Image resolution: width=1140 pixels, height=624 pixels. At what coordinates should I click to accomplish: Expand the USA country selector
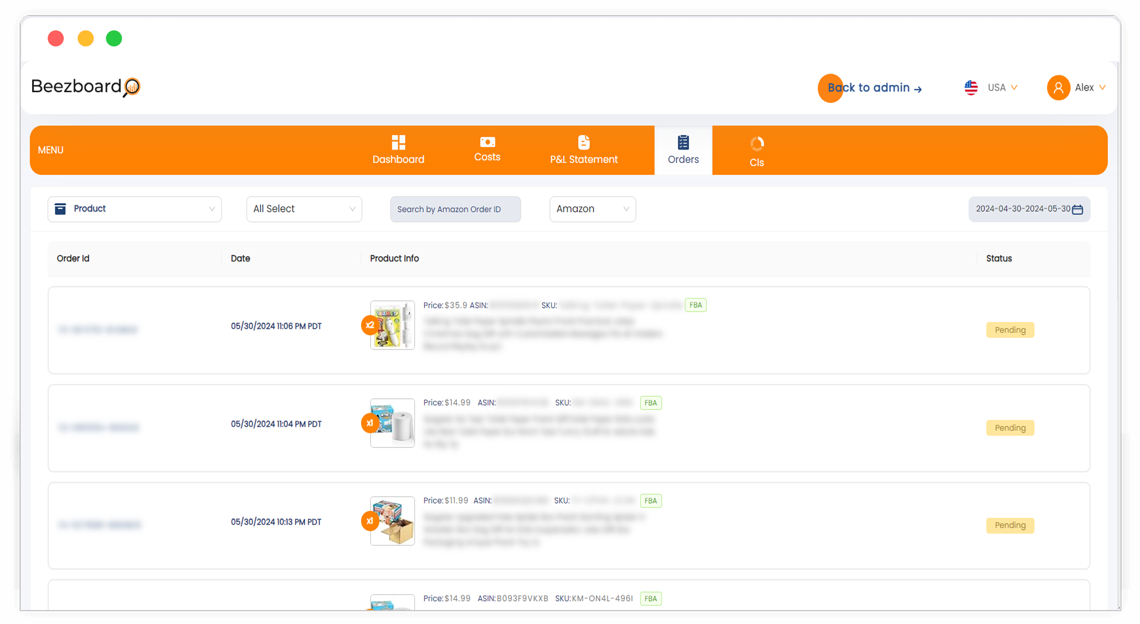pyautogui.click(x=991, y=88)
